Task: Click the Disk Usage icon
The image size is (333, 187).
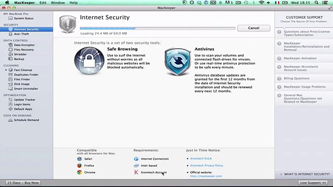Action: (11, 84)
